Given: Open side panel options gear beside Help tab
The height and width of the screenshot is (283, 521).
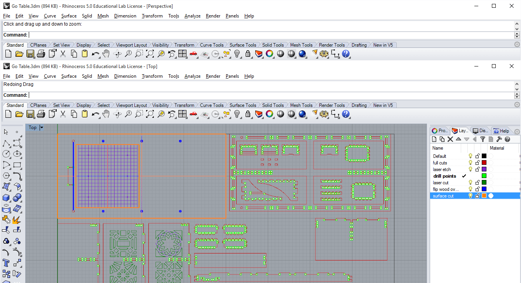Looking at the screenshot, I should tap(517, 131).
